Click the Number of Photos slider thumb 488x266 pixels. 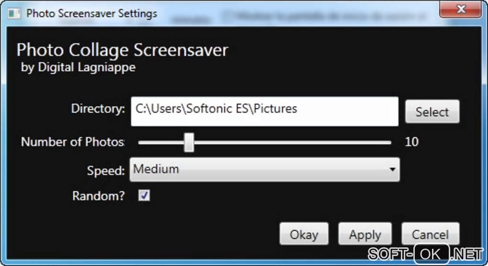pos(189,143)
